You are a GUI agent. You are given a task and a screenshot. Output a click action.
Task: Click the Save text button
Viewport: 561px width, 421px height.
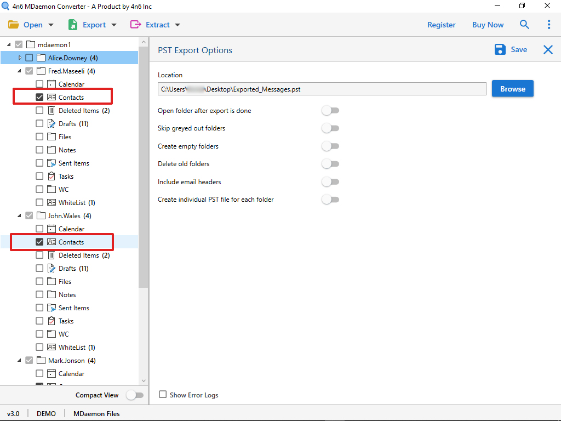(519, 49)
